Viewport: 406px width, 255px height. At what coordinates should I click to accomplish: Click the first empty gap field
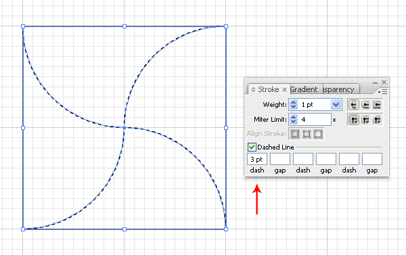(280, 159)
